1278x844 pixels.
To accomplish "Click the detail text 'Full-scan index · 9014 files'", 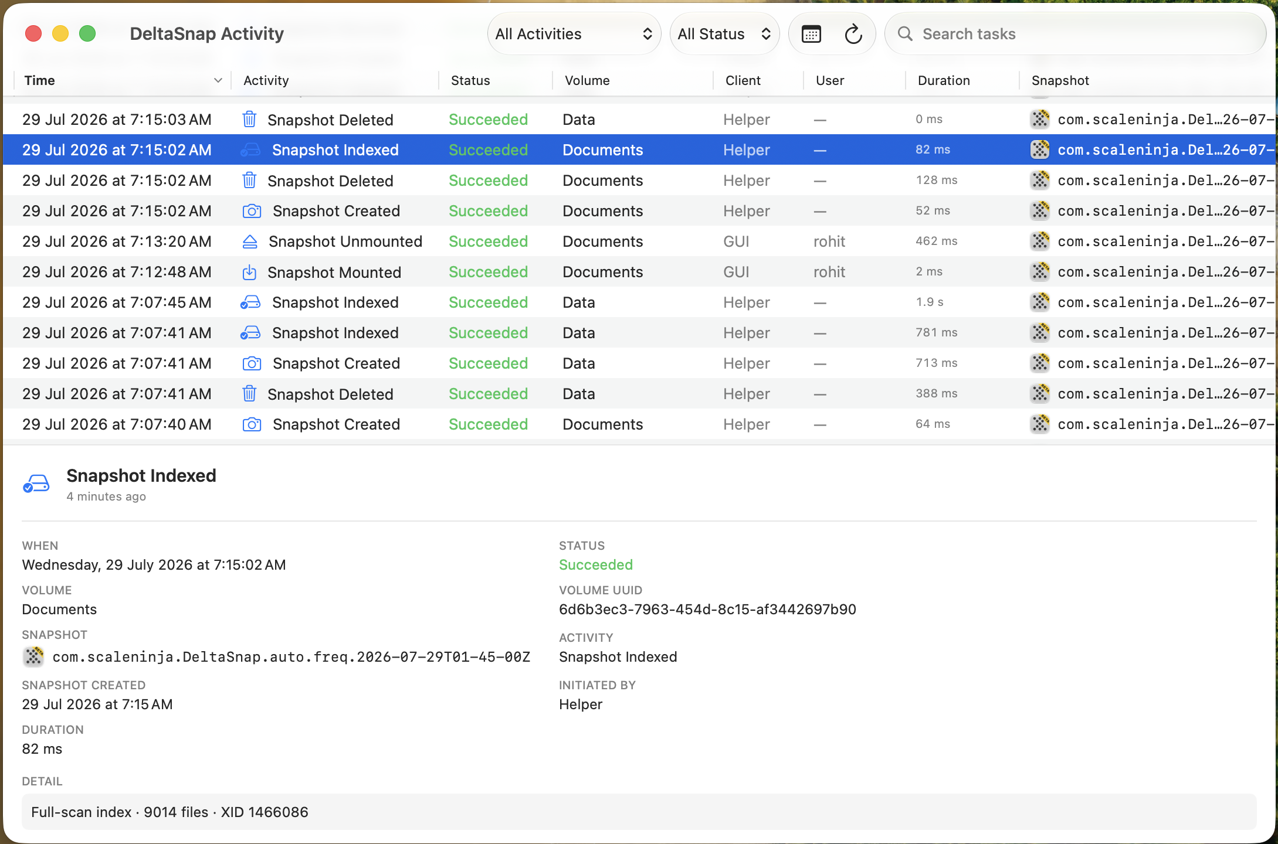I will click(x=120, y=812).
